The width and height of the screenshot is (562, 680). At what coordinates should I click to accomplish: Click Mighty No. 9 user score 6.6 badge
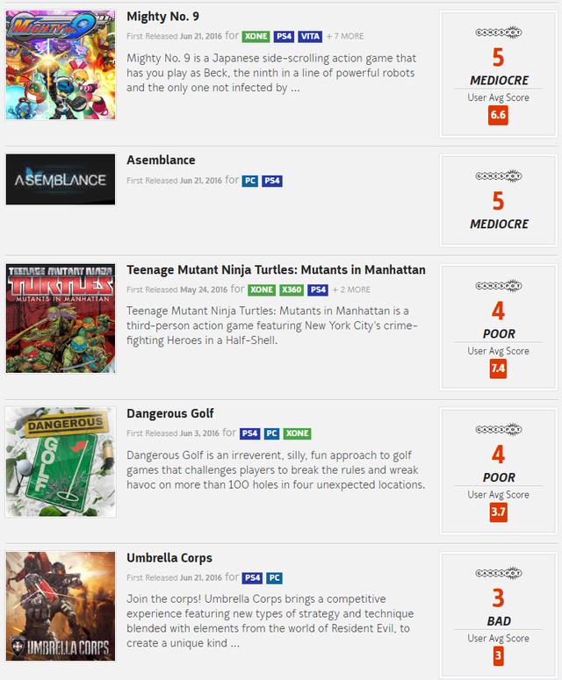tap(498, 115)
